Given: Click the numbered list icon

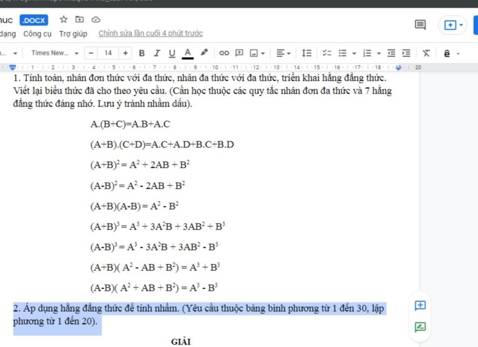Looking at the screenshot, I should pyautogui.click(x=367, y=53).
